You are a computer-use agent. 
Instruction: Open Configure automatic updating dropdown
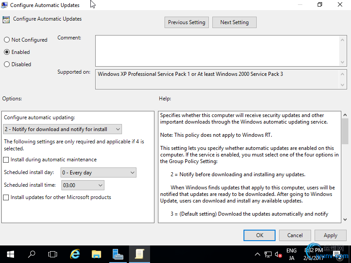click(x=62, y=129)
